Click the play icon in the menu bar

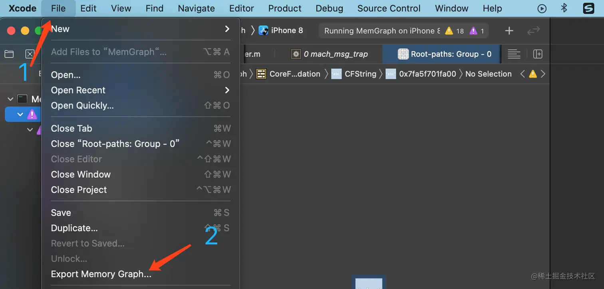pyautogui.click(x=542, y=8)
